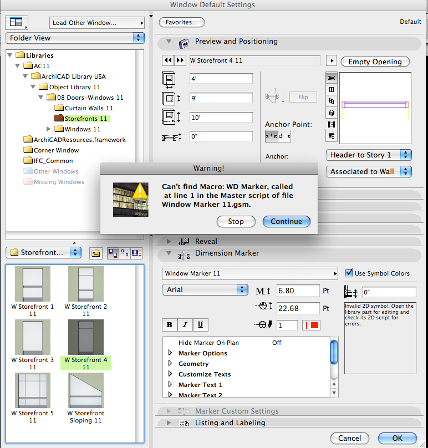Click Empty Opening button
428x448 pixels.
pos(375,62)
